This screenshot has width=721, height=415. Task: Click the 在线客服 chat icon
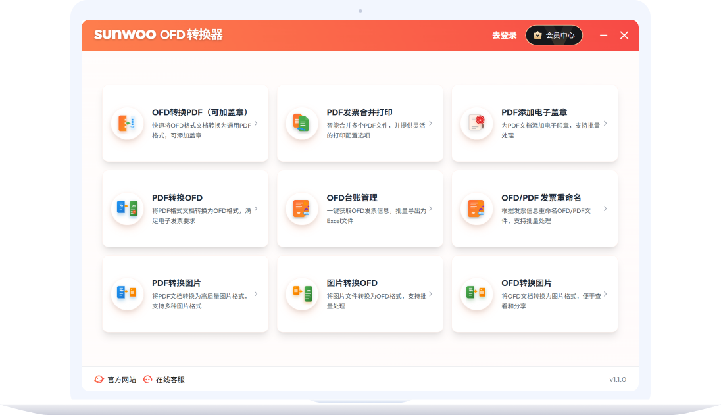(x=147, y=379)
